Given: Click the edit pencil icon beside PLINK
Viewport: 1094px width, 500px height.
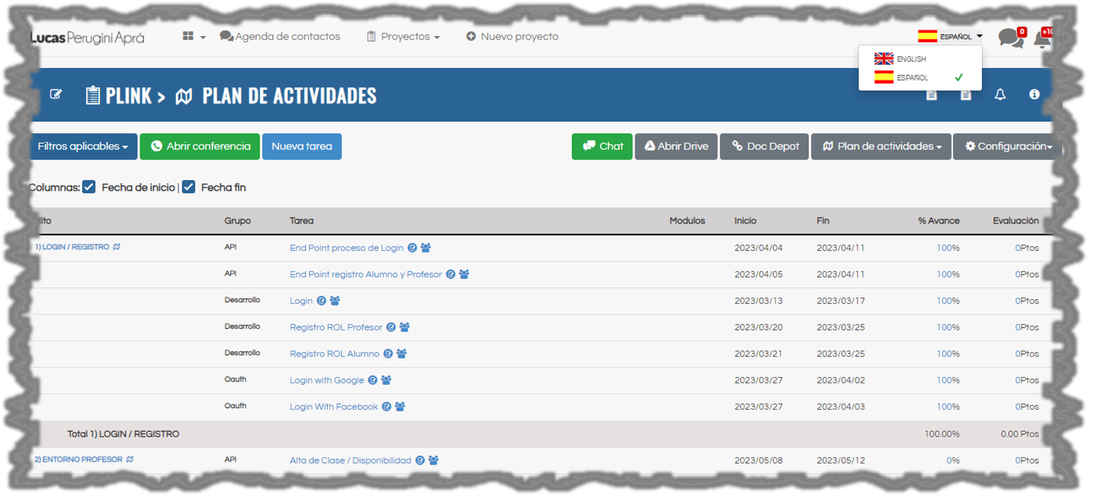Looking at the screenshot, I should (x=56, y=95).
